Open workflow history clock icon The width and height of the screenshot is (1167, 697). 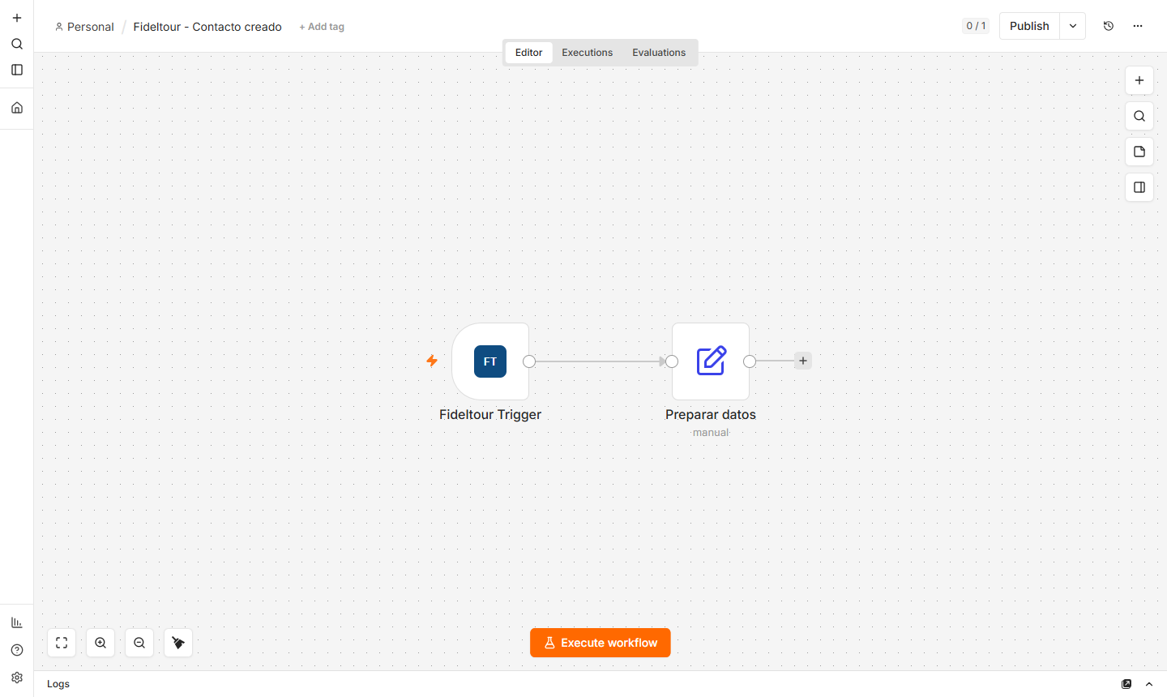pyautogui.click(x=1109, y=26)
